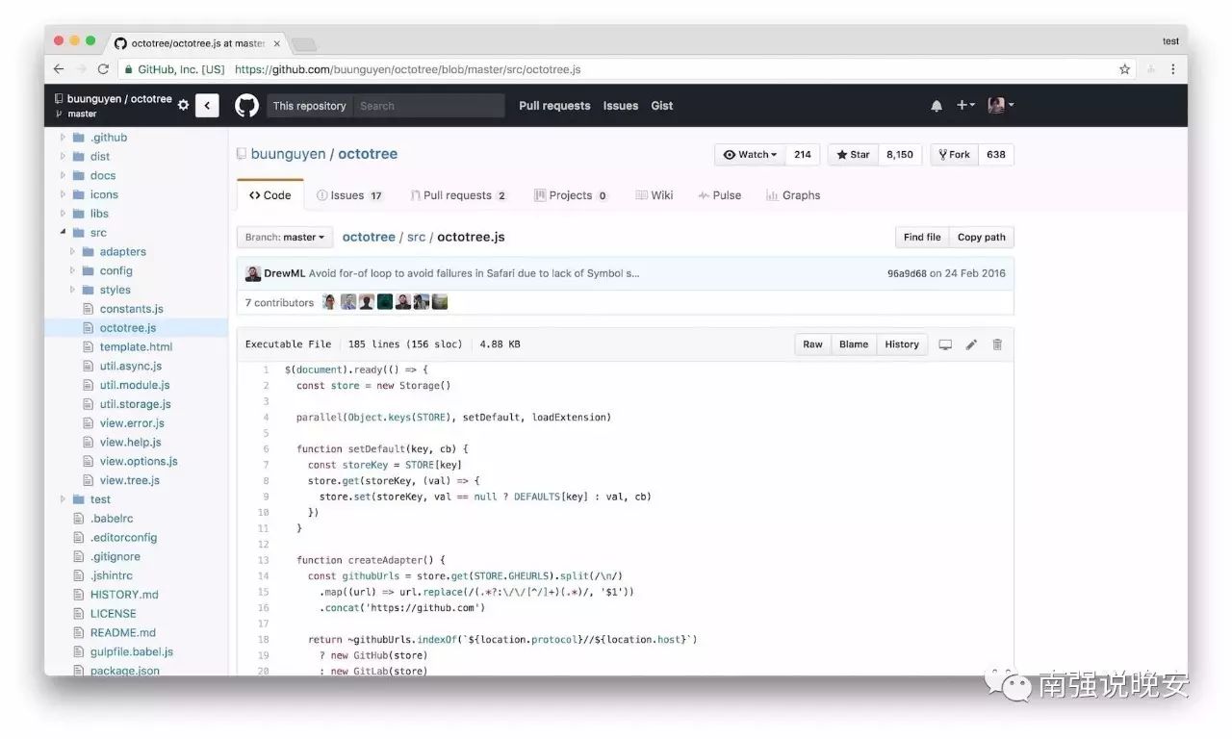Click Gist in top navigation
This screenshot has height=739, width=1232.
[662, 106]
